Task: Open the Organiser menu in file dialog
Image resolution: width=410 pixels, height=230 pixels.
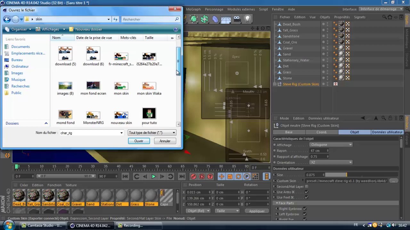Action: (x=18, y=29)
